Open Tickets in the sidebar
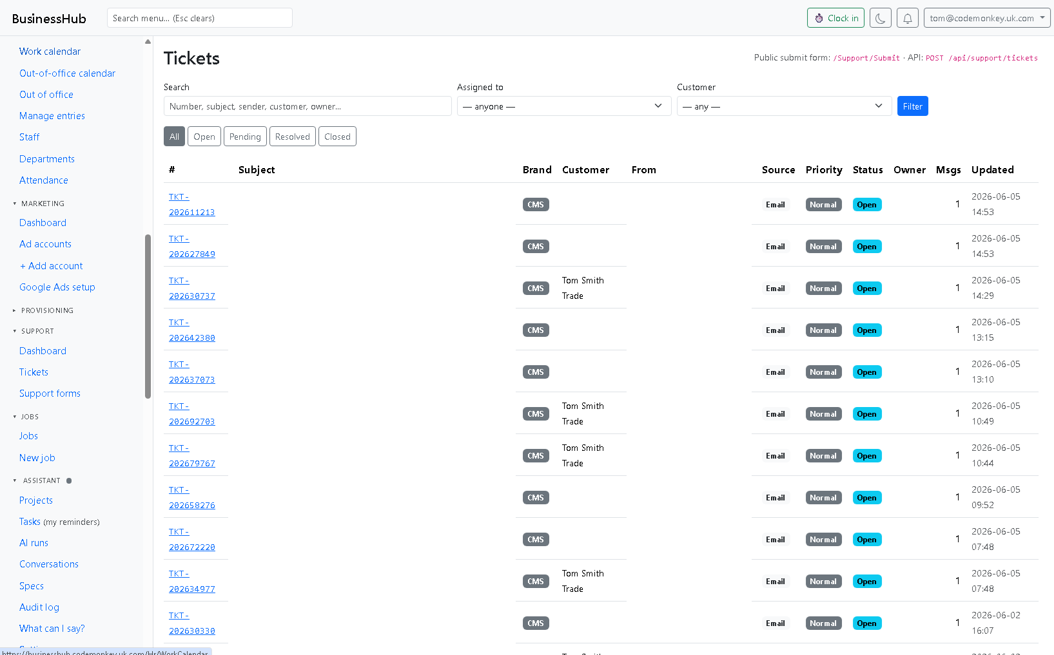 tap(34, 372)
